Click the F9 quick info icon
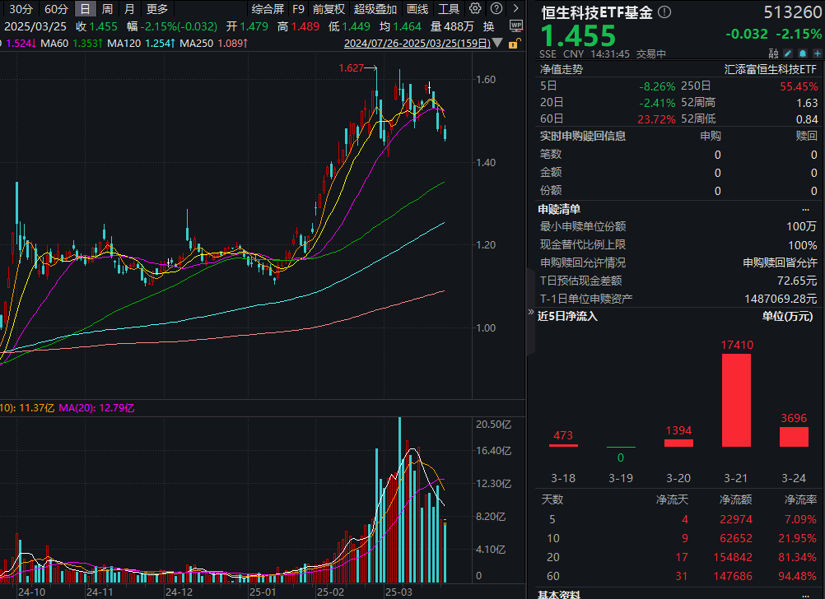 click(298, 9)
